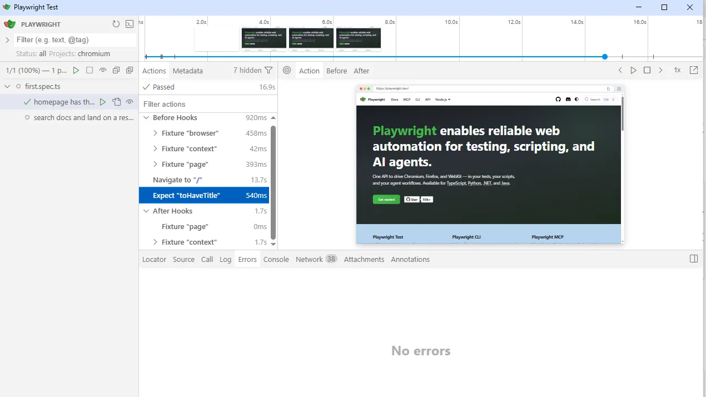Expand all tests icon in sidebar toolbar
The image size is (706, 397).
pos(130,71)
